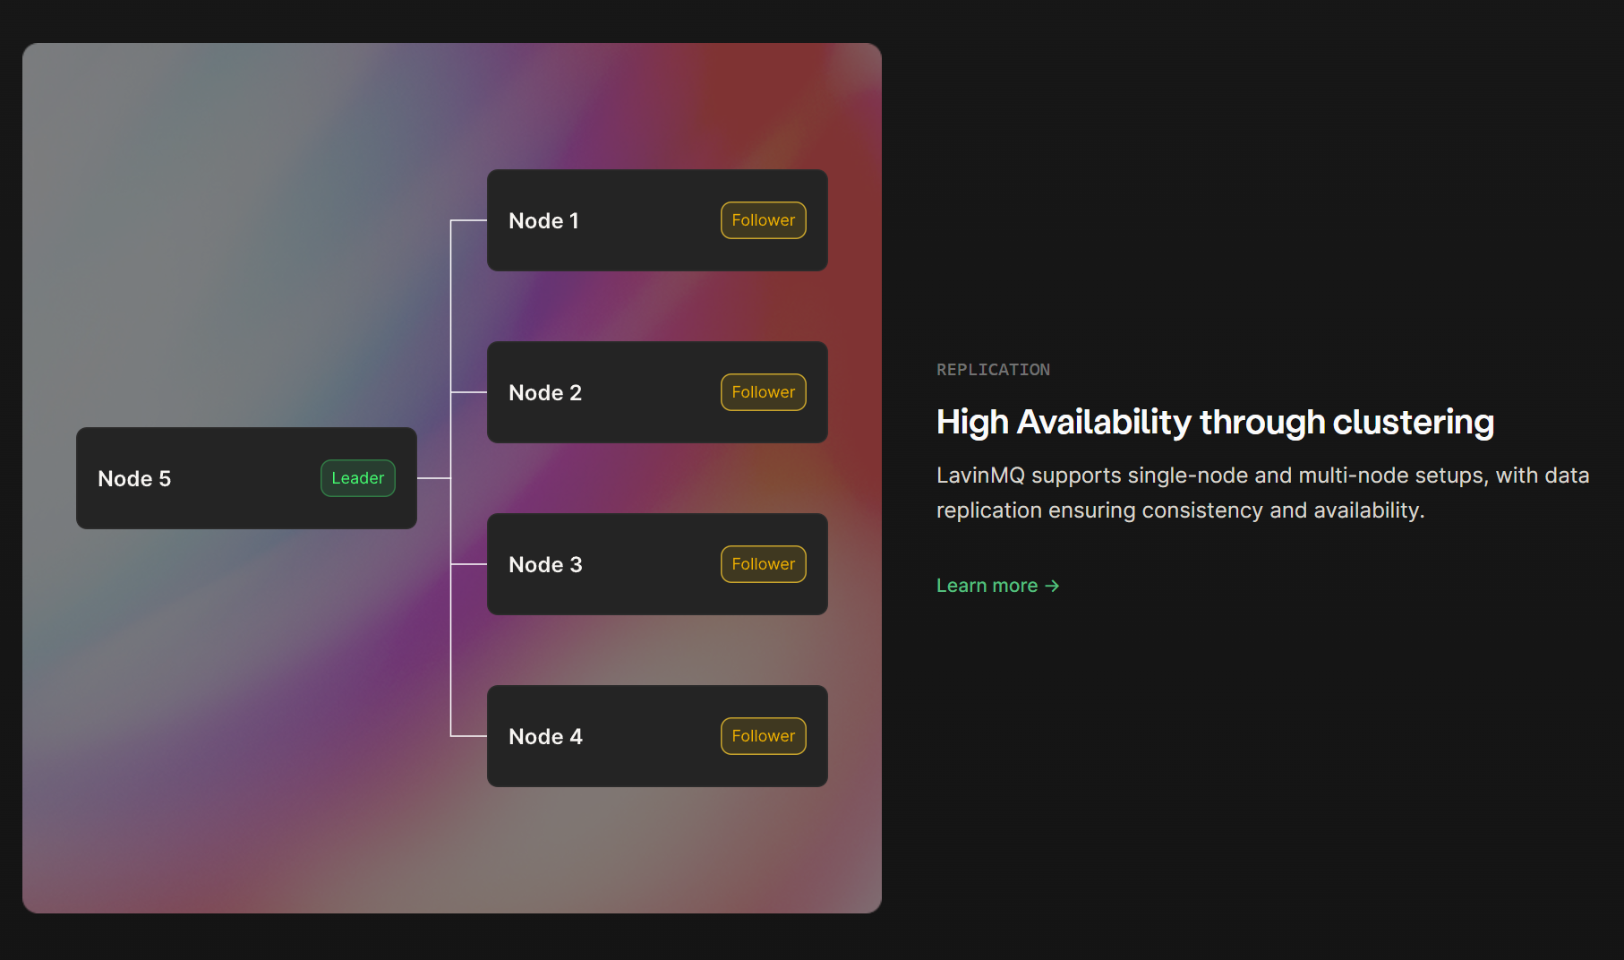Select the "Node 4" label text
Viewport: 1624px width, 960px height.
(545, 737)
